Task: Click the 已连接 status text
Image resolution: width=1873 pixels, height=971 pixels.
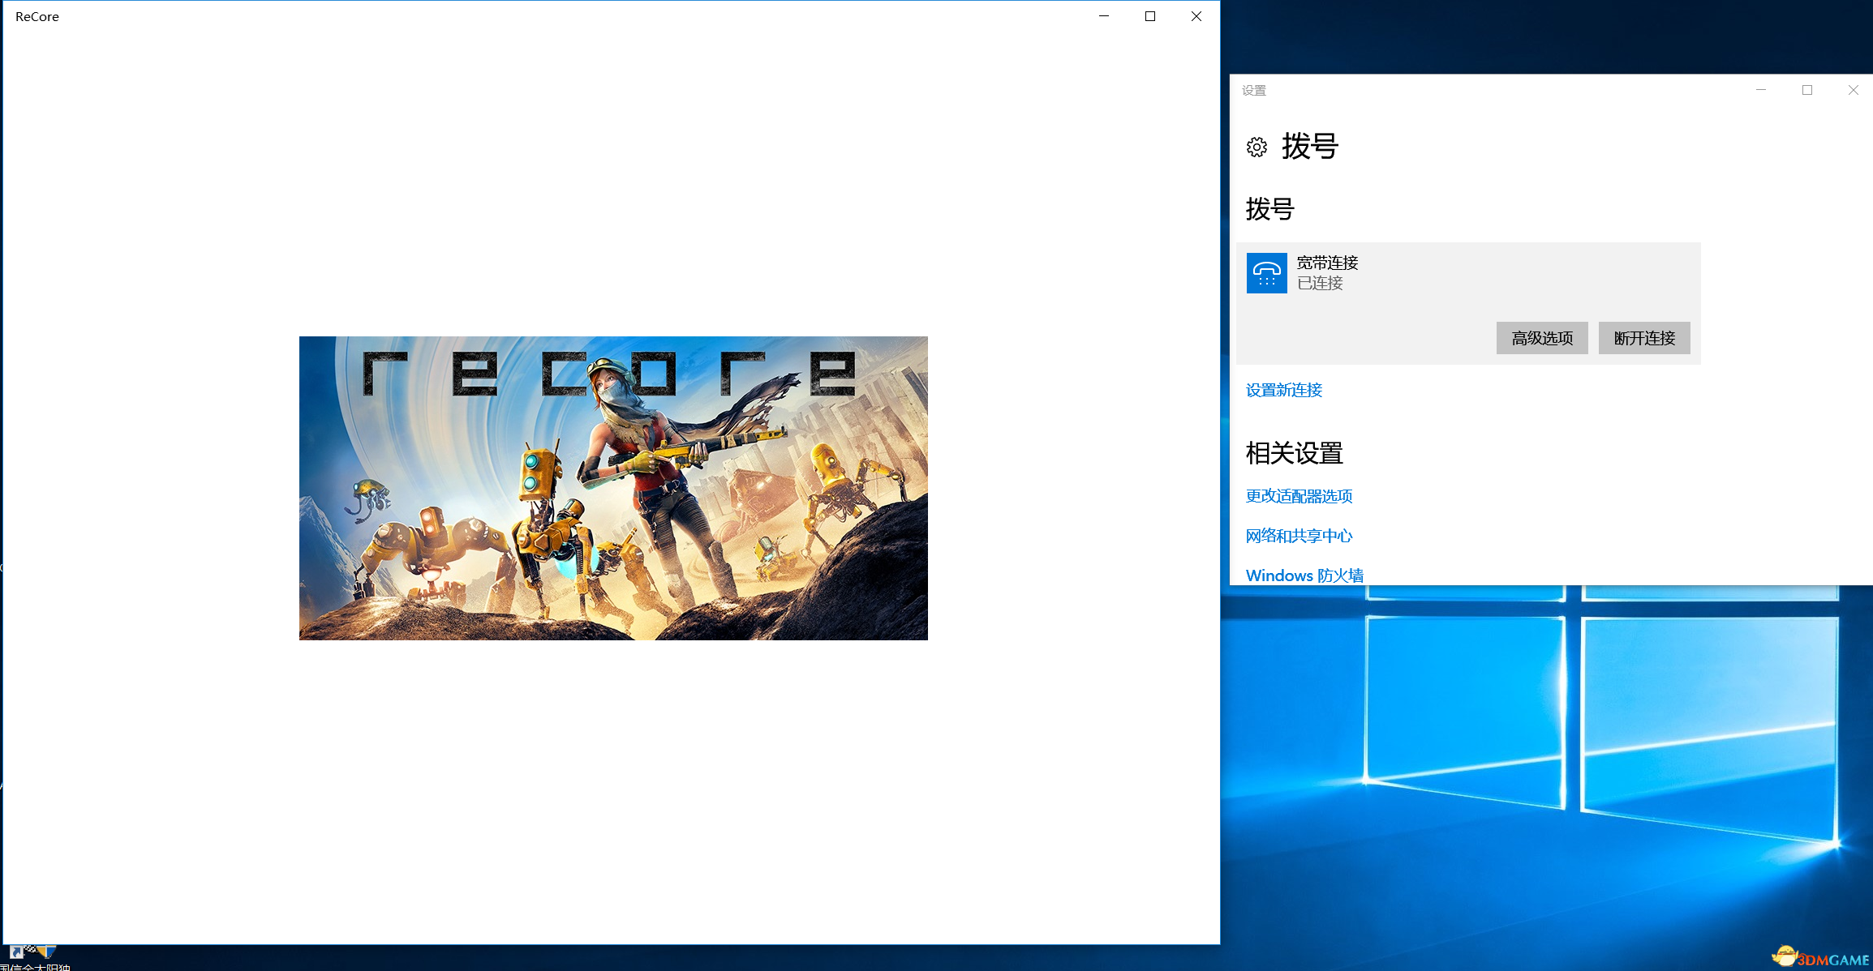Action: 1320,283
